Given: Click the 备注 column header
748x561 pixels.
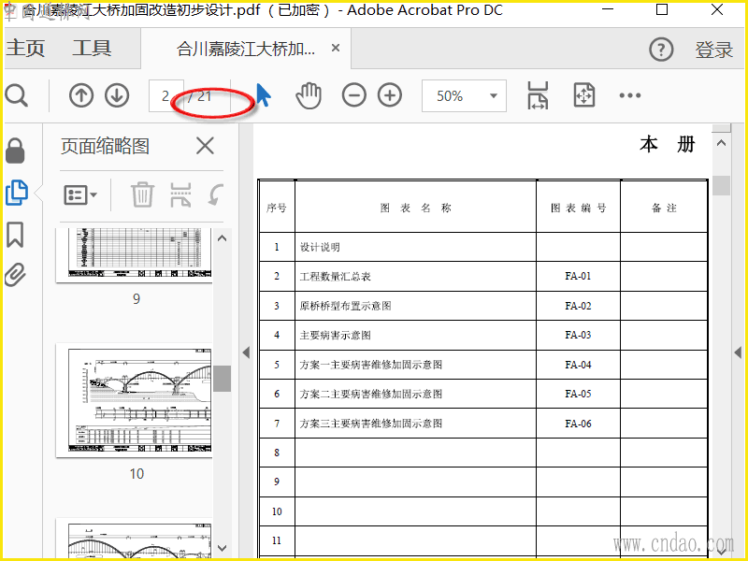Looking at the screenshot, I should pos(664,208).
